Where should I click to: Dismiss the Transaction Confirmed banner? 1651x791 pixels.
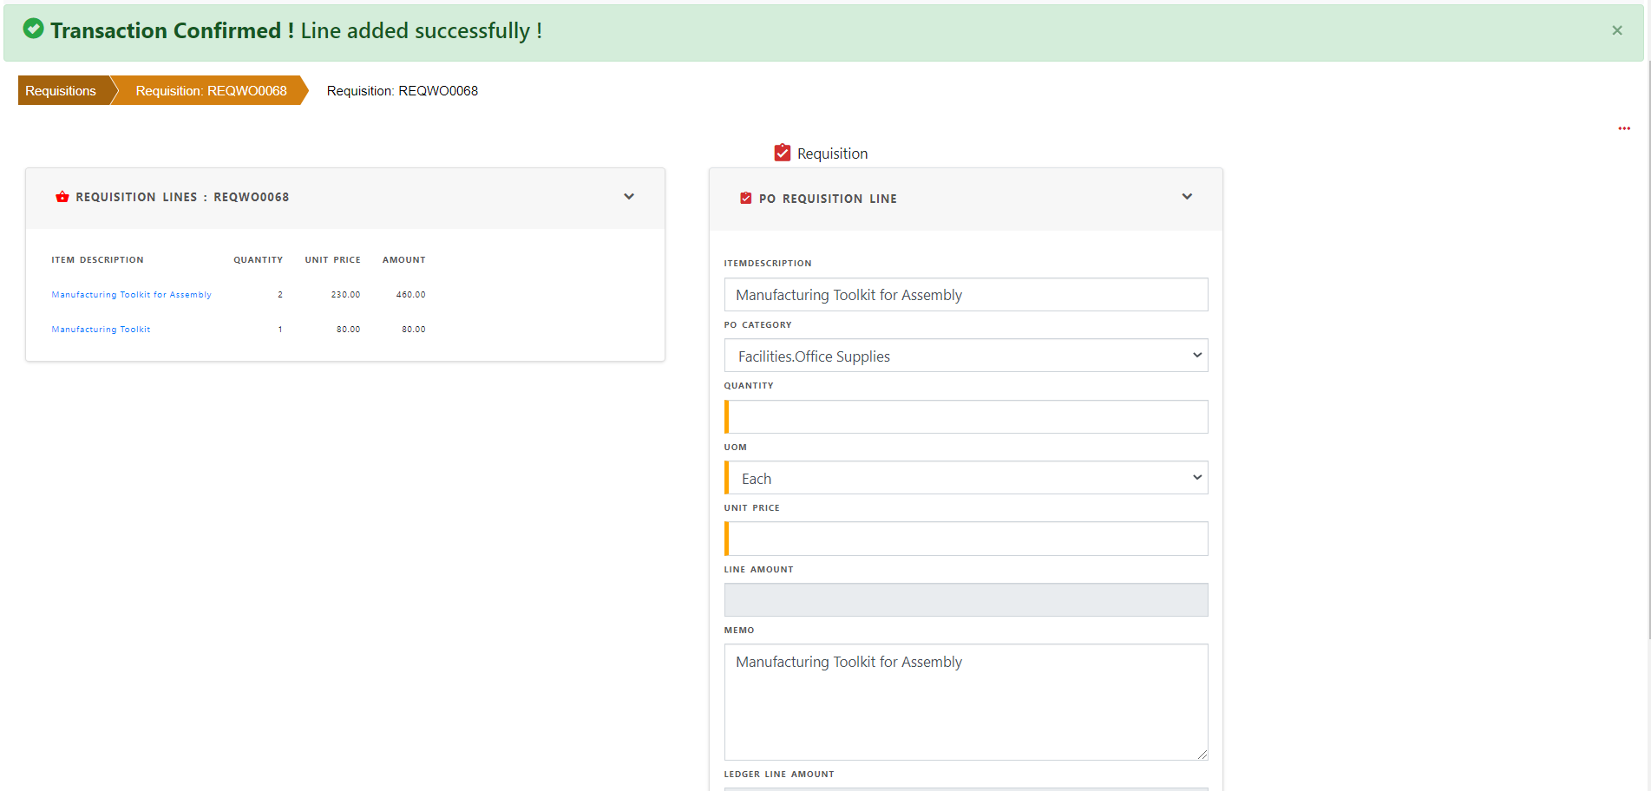point(1617,30)
